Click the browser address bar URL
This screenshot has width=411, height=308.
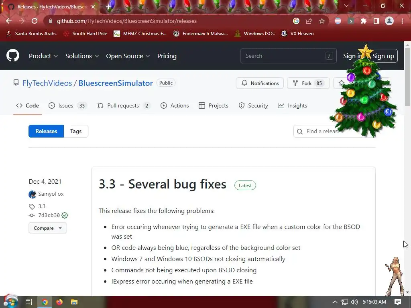click(126, 21)
